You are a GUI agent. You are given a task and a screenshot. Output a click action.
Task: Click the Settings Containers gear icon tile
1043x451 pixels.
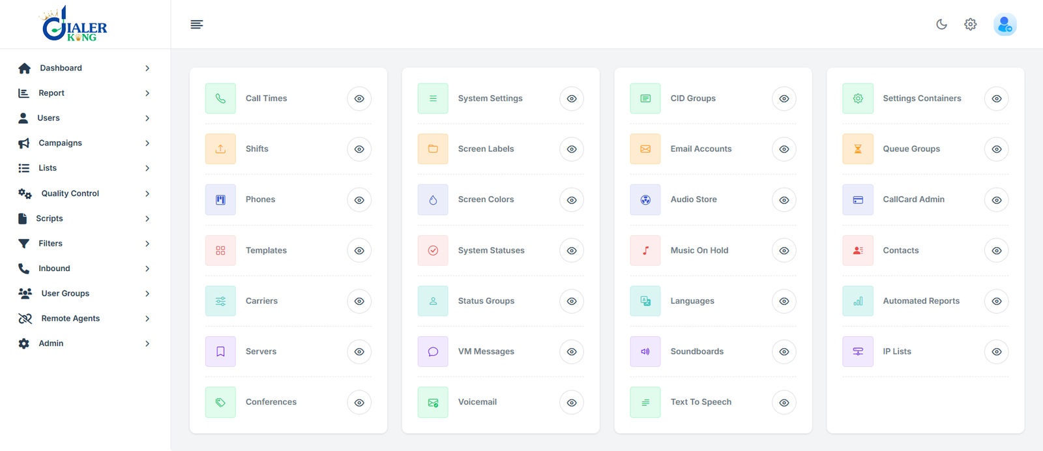[858, 98]
